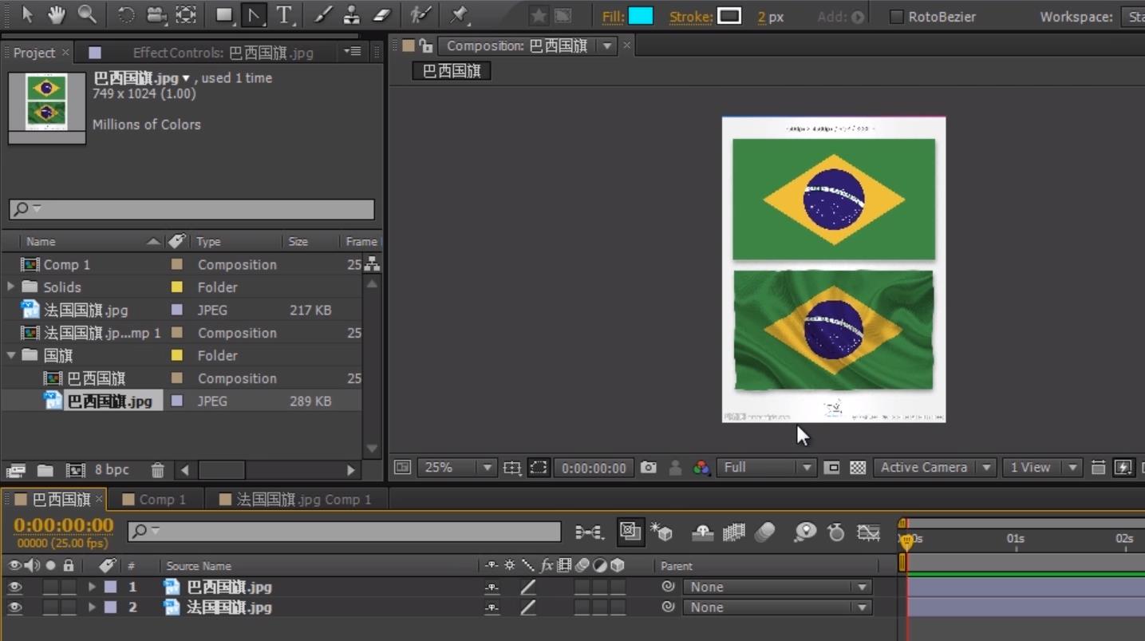The width and height of the screenshot is (1145, 641).
Task: Expand the Solids folder
Action: click(x=10, y=287)
